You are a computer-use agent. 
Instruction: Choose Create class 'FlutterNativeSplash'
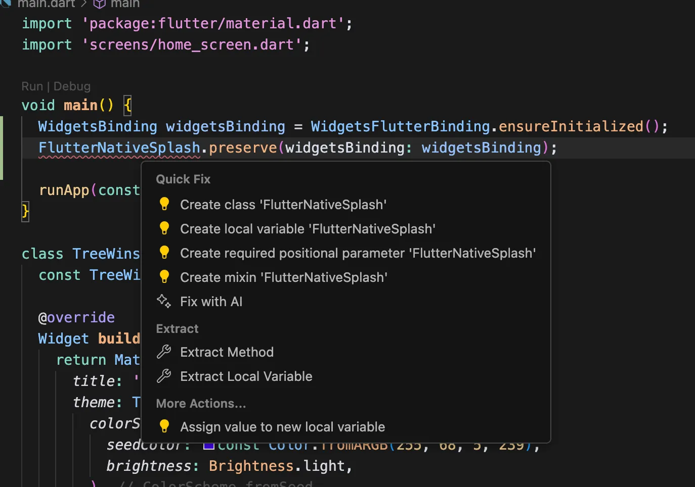(345, 205)
